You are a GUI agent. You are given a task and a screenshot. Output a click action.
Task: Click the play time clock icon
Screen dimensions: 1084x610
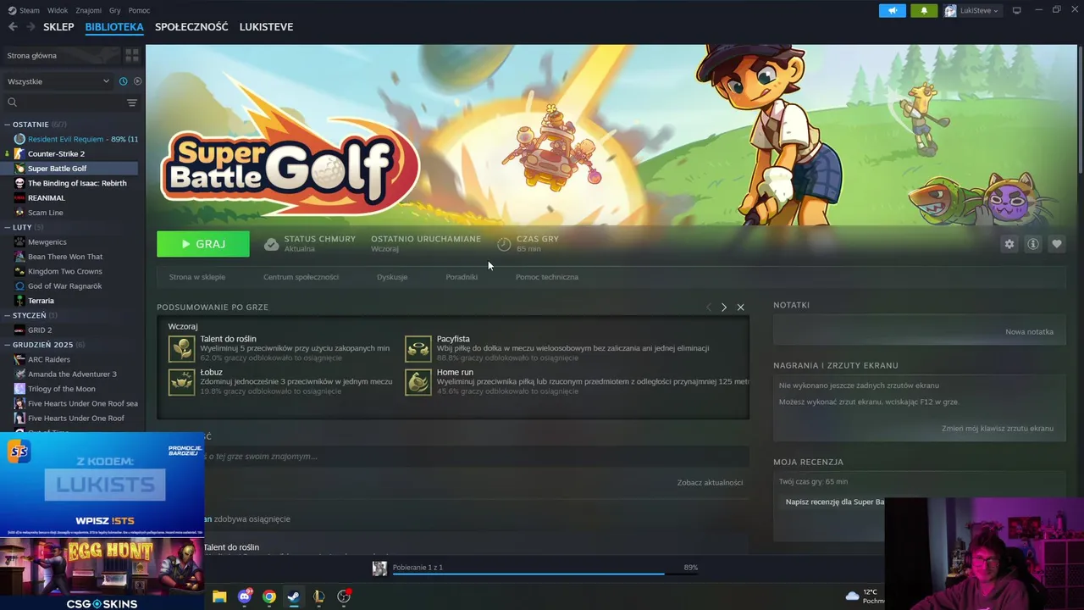pos(504,244)
